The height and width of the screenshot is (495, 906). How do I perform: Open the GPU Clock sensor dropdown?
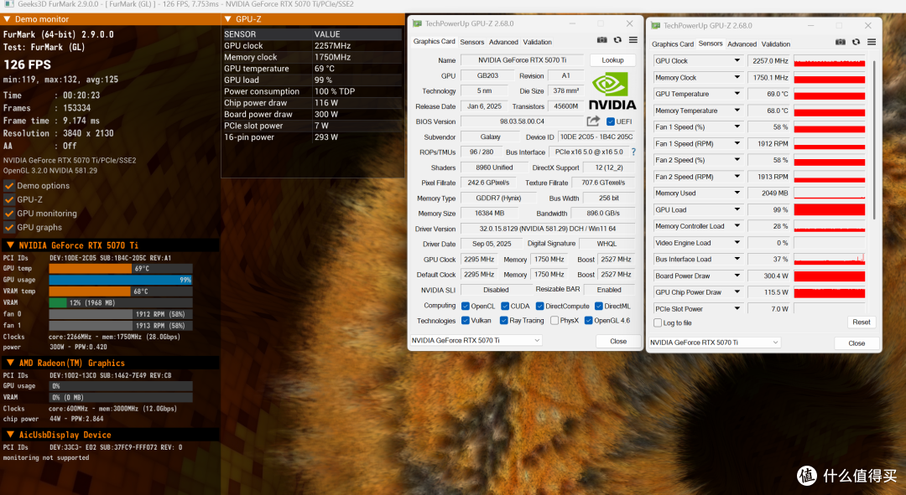[x=737, y=60]
